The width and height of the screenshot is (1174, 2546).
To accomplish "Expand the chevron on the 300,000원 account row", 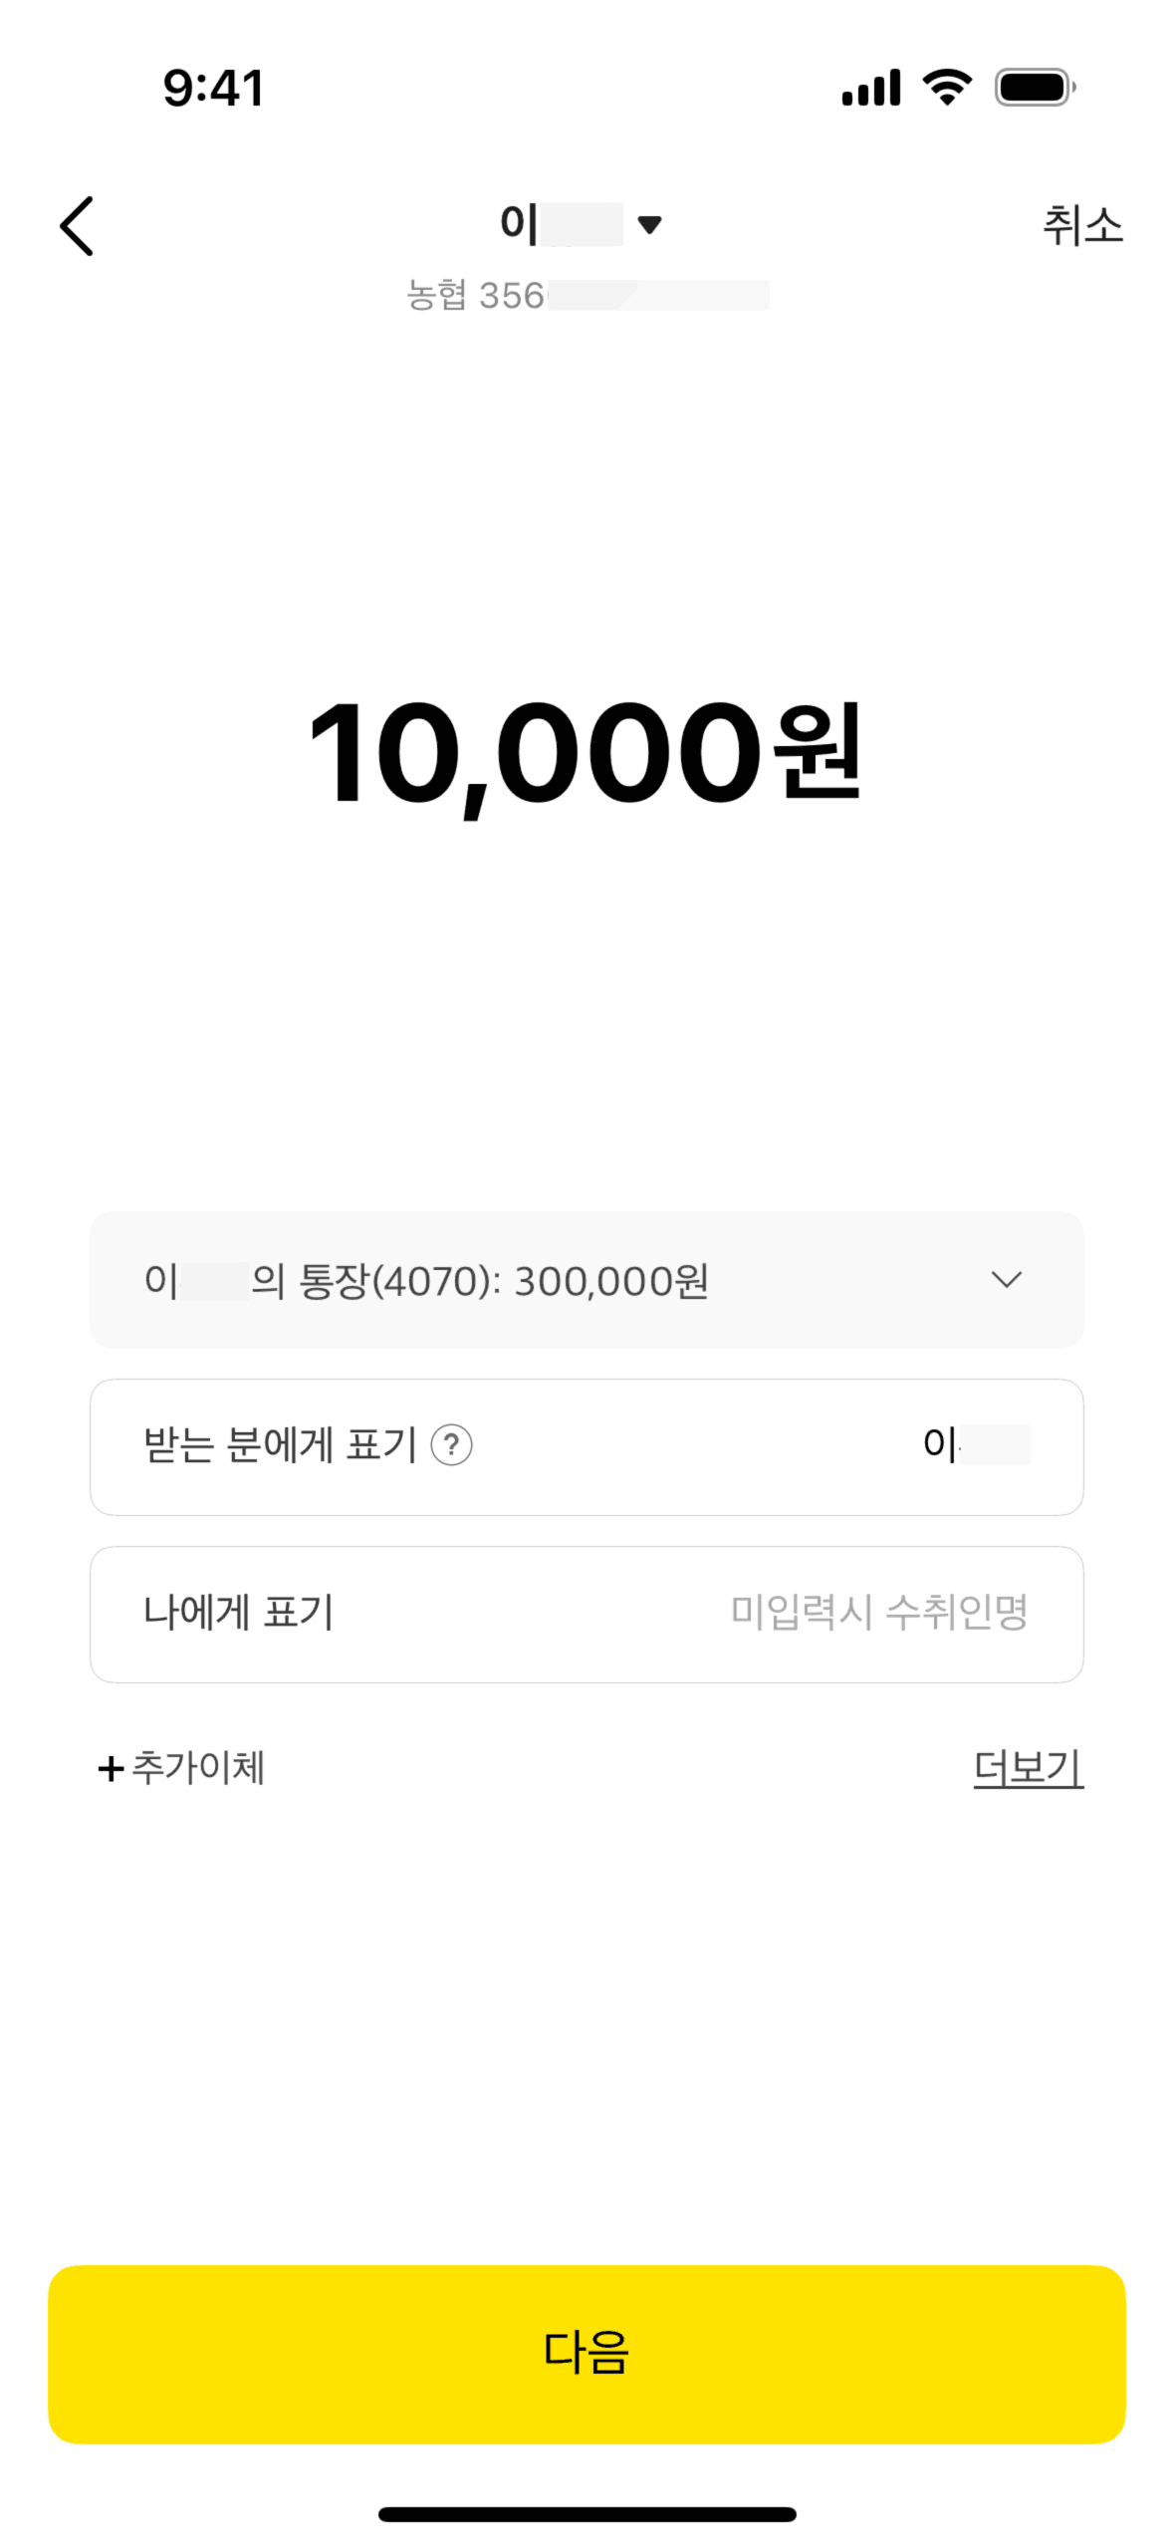I will click(1007, 1280).
